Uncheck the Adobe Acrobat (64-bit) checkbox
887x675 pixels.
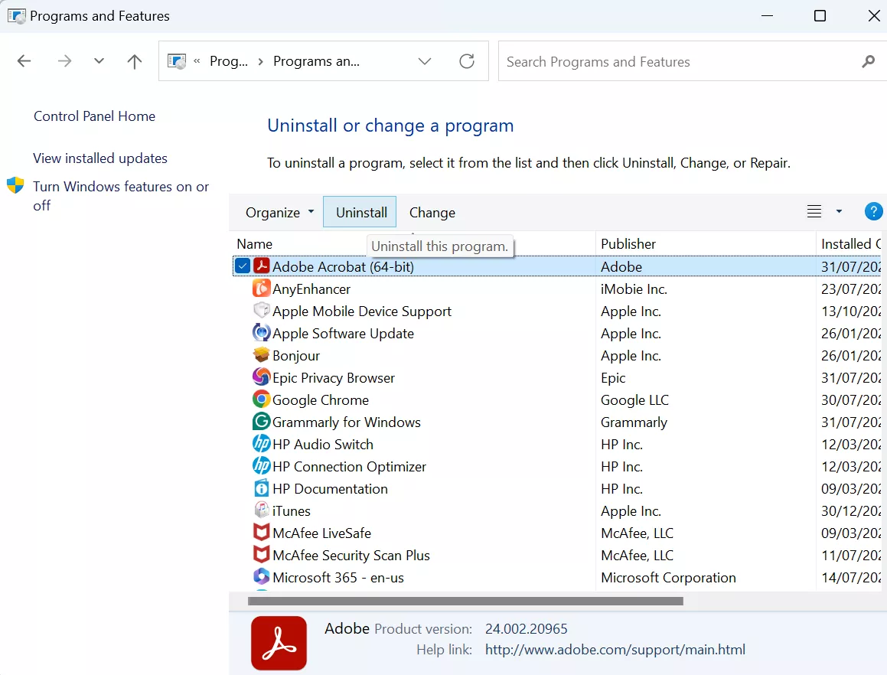pos(243,266)
